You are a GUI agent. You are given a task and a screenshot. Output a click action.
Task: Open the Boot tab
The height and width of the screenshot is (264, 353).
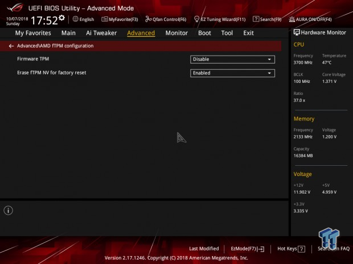(204, 33)
